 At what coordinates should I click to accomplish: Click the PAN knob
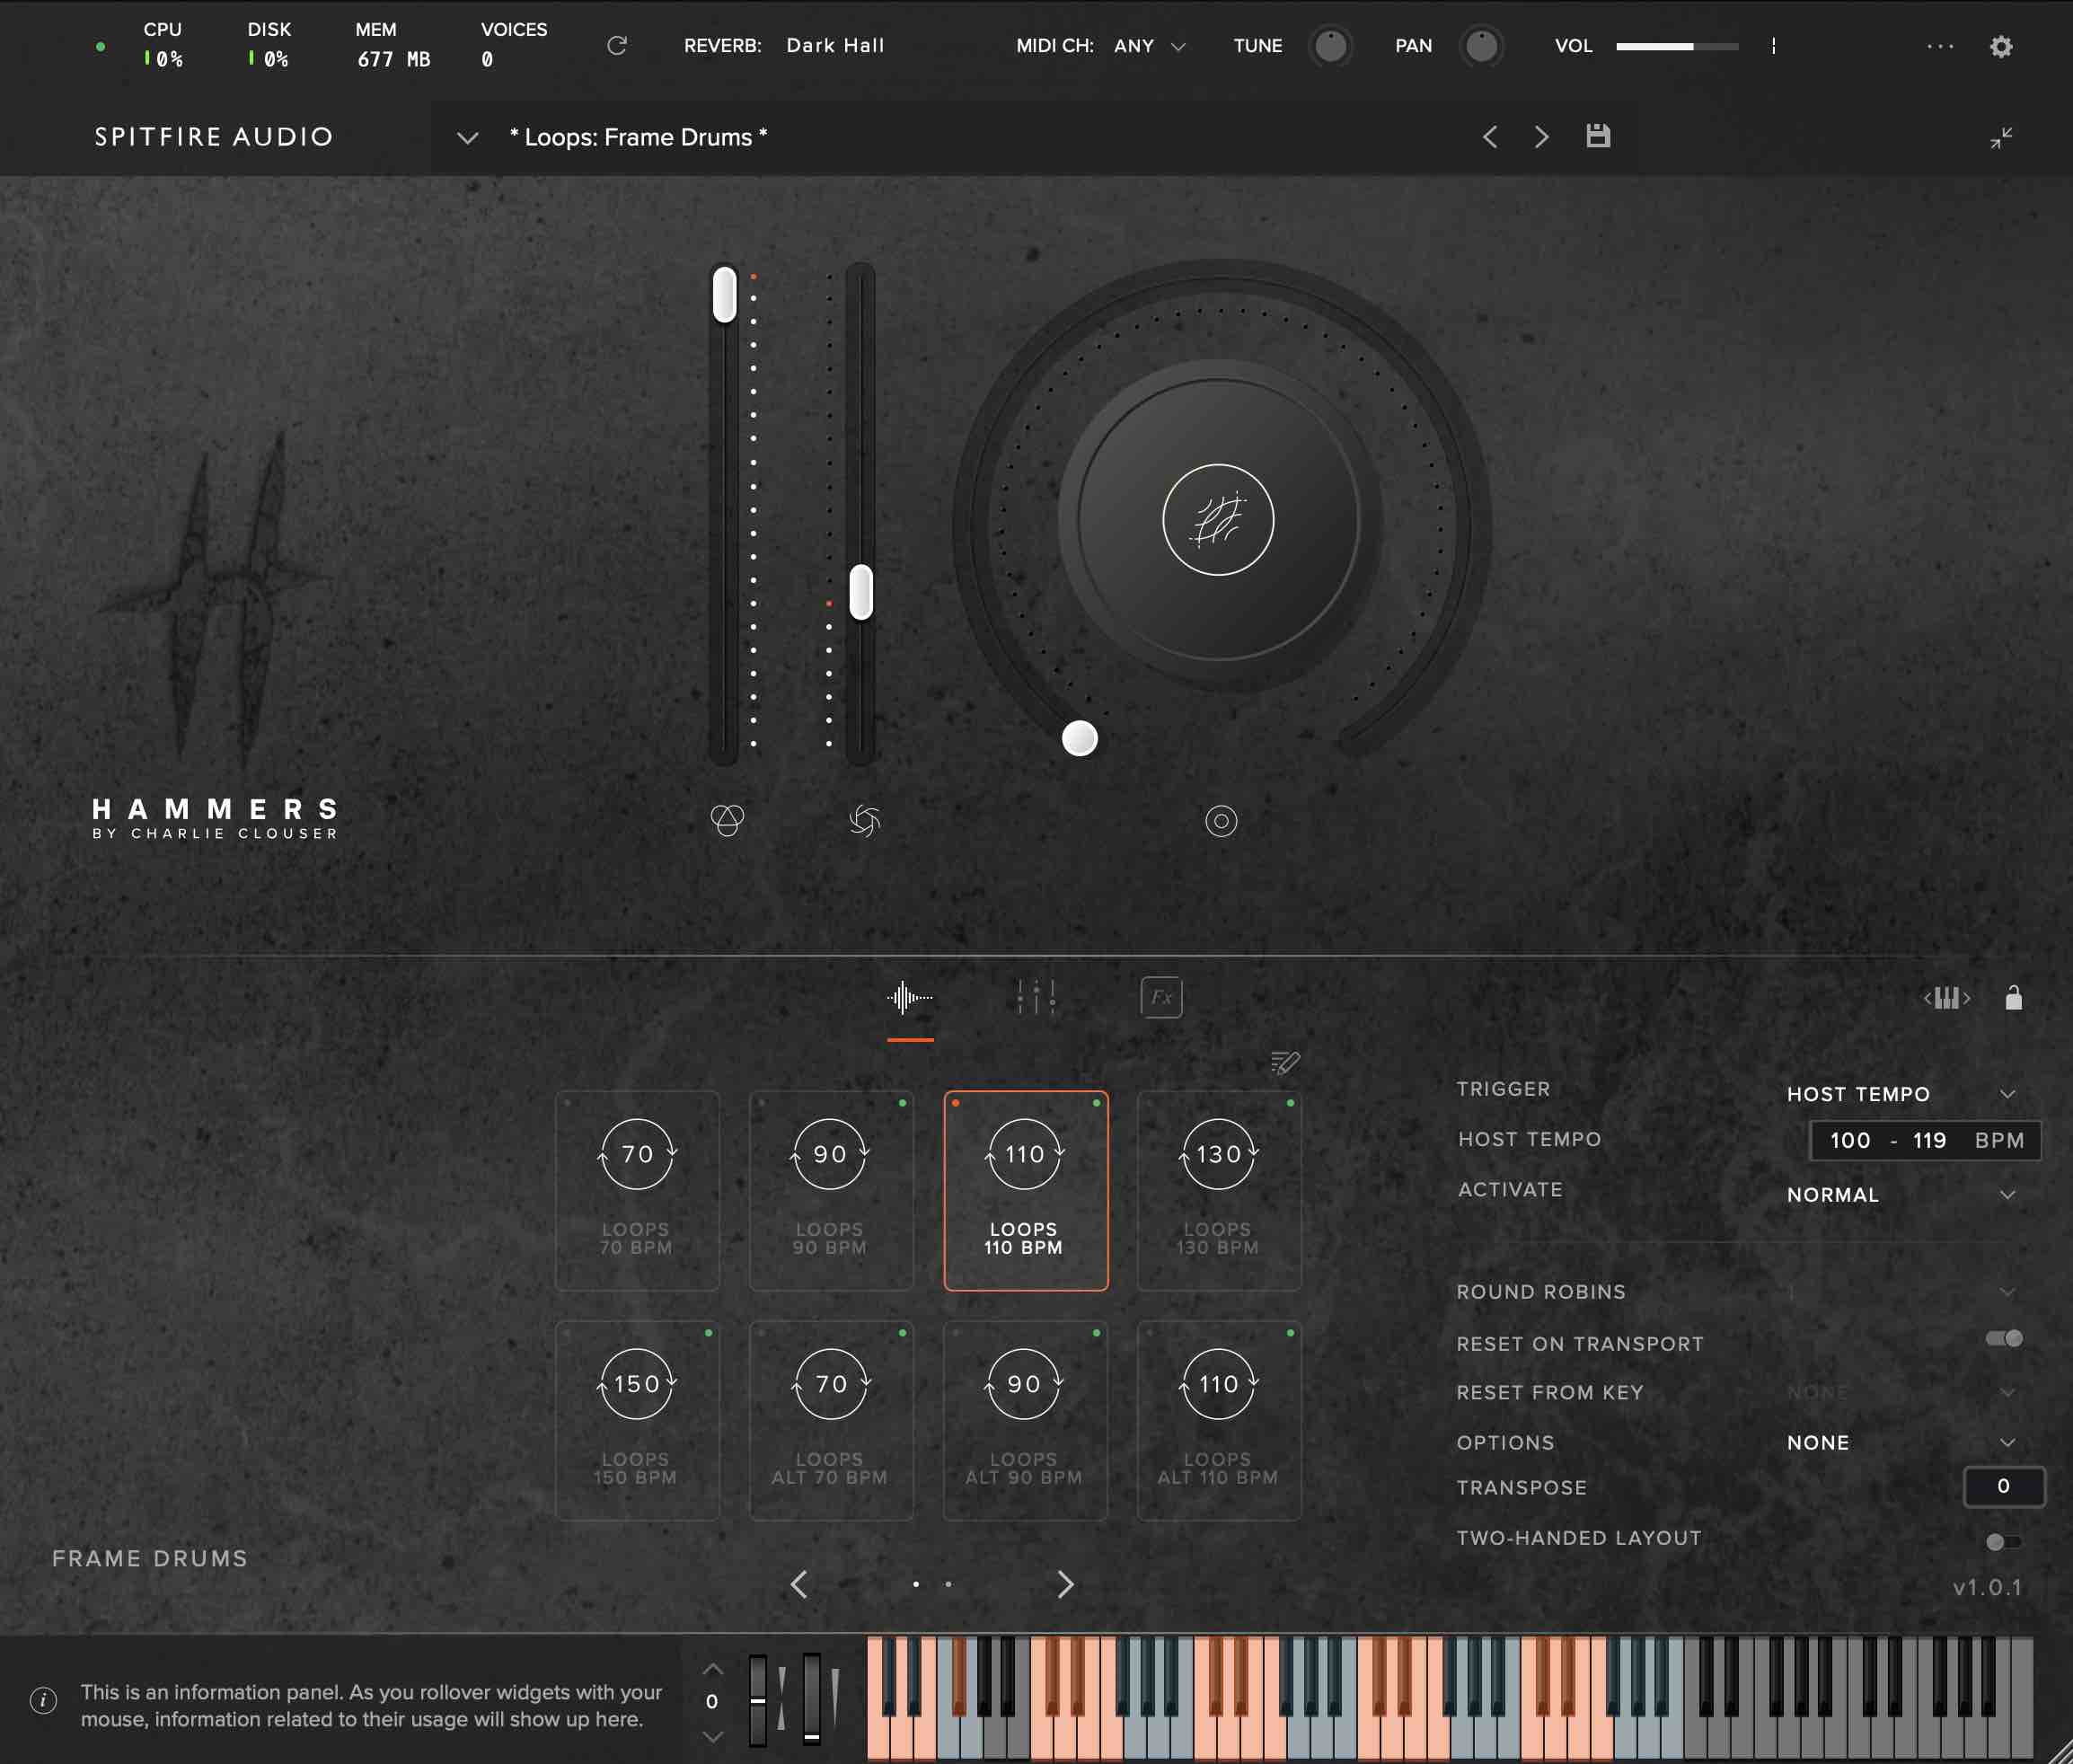click(x=1481, y=46)
